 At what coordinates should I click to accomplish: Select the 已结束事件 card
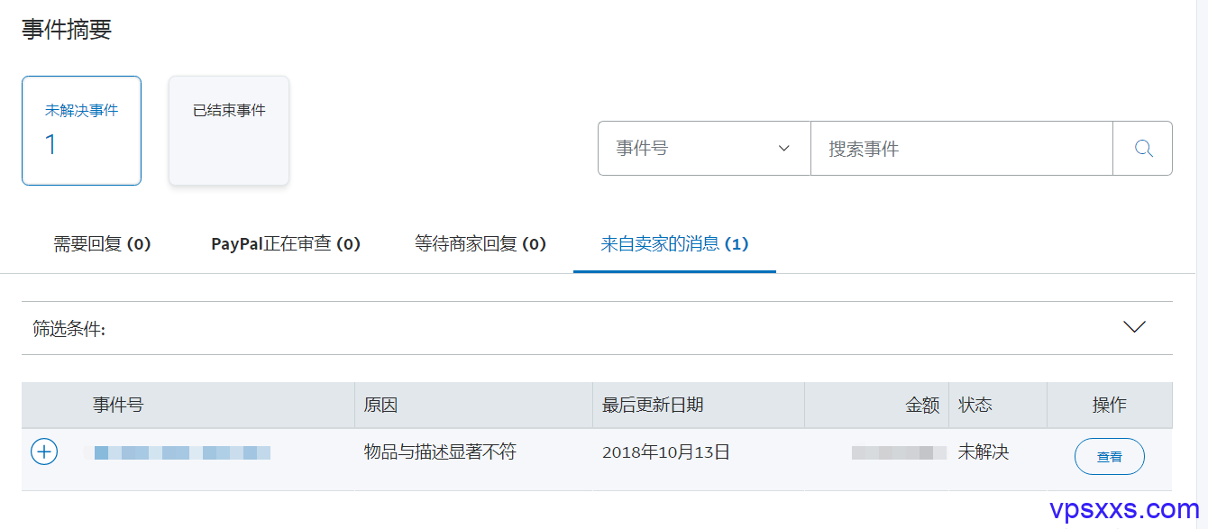point(229,131)
